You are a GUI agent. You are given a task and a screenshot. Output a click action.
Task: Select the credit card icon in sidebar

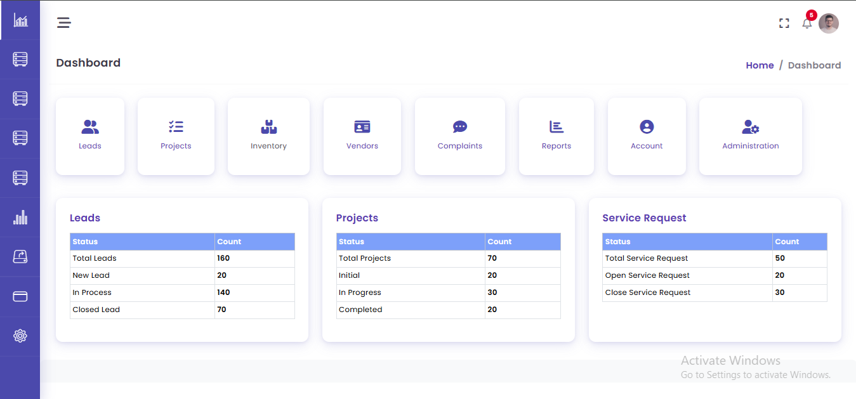pyautogui.click(x=20, y=296)
